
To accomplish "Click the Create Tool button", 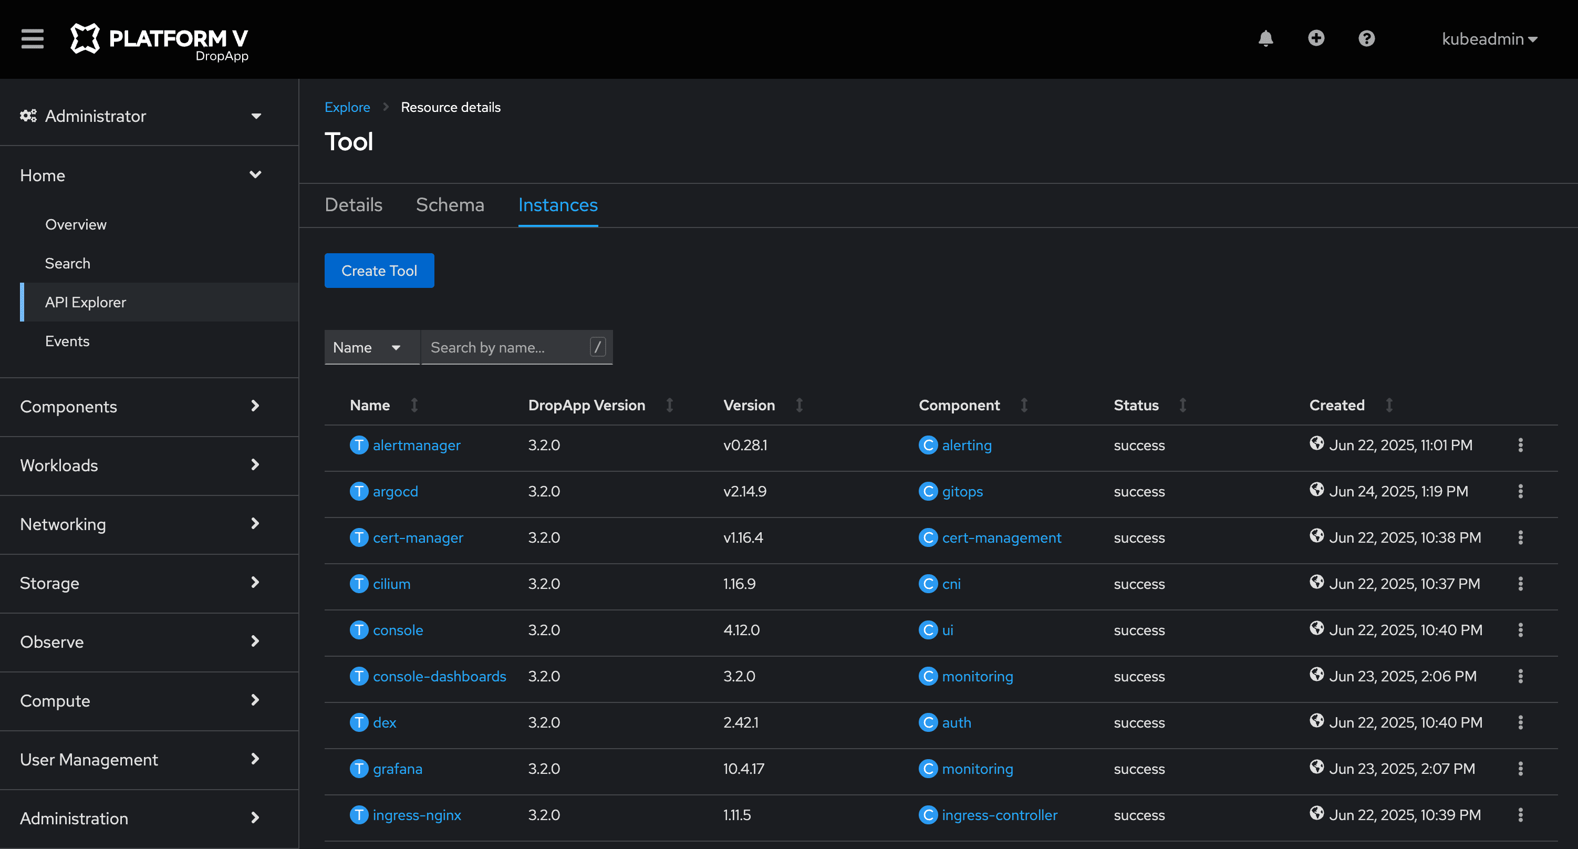I will point(379,271).
